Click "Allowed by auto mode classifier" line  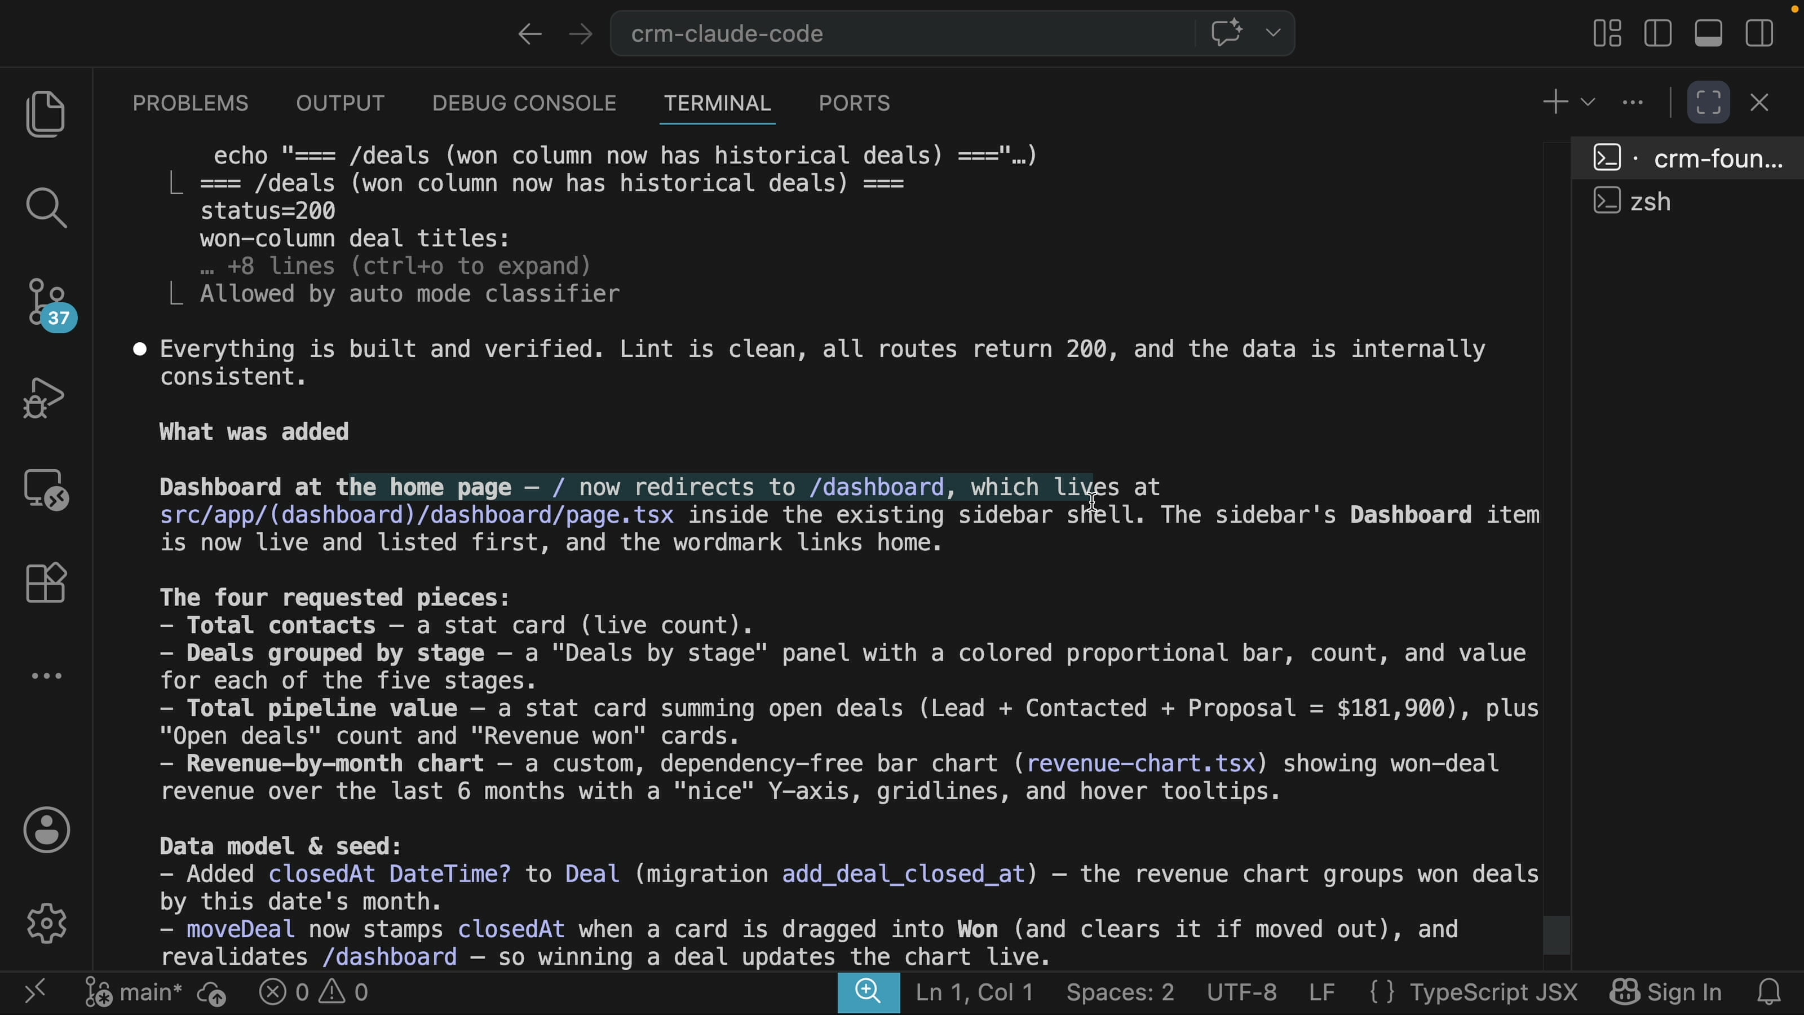click(410, 293)
